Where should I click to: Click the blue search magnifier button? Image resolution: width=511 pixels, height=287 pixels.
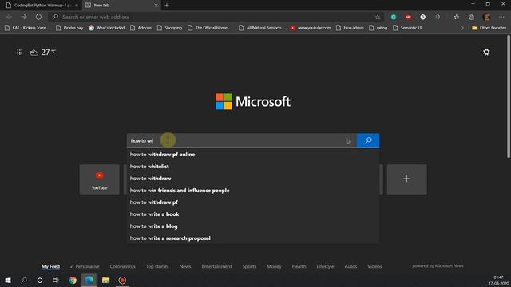point(368,140)
